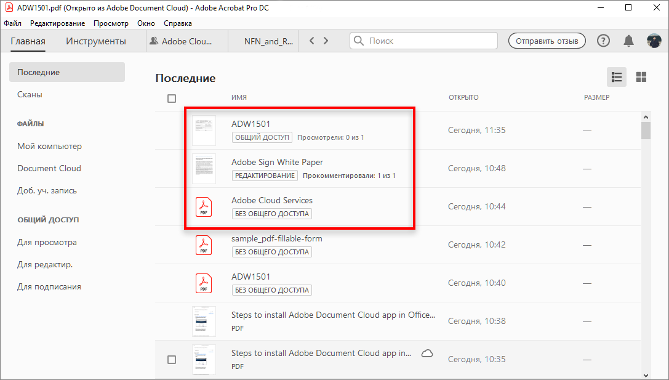The width and height of the screenshot is (669, 380).
Task: Click Доб. уч. запись link
Action: coord(47,190)
